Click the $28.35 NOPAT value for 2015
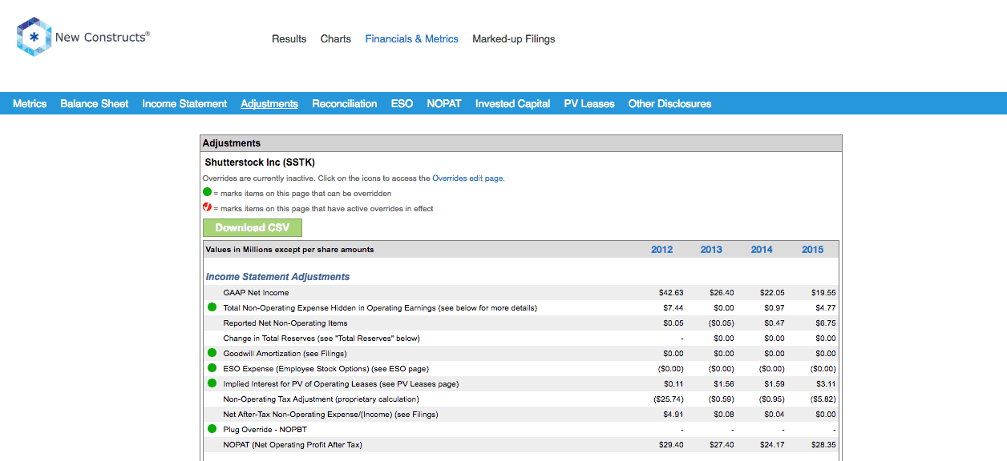The height and width of the screenshot is (461, 1007). (x=823, y=445)
